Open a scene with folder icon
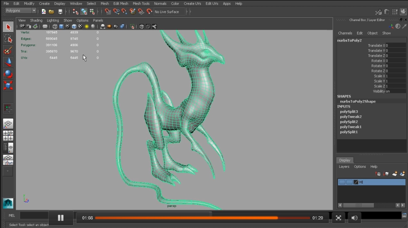Screen dimensions: 408x228 click(52, 11)
